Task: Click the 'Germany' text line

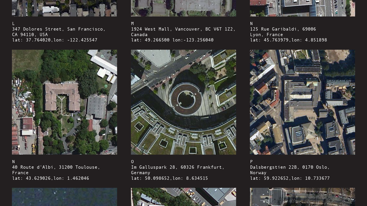Action: coord(140,173)
